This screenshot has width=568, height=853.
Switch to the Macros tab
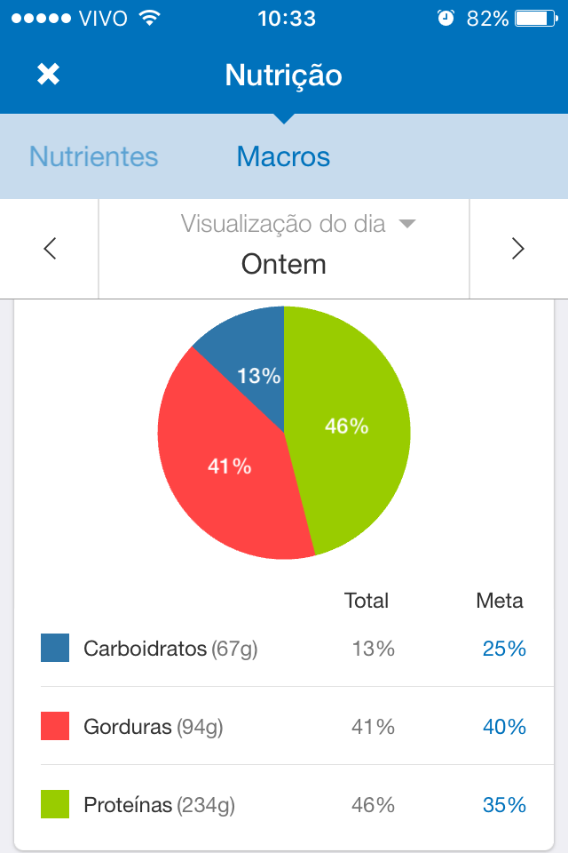pos(283,156)
